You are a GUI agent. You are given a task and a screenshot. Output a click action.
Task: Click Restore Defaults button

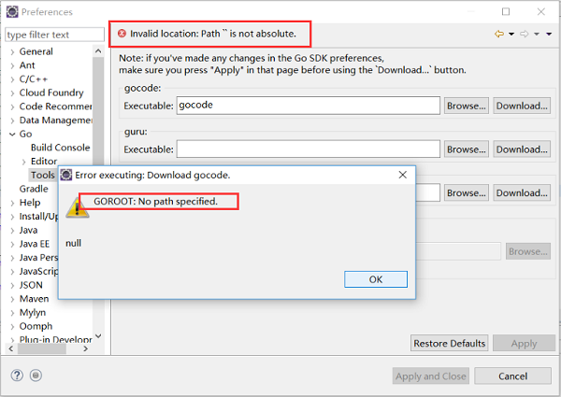coord(450,343)
